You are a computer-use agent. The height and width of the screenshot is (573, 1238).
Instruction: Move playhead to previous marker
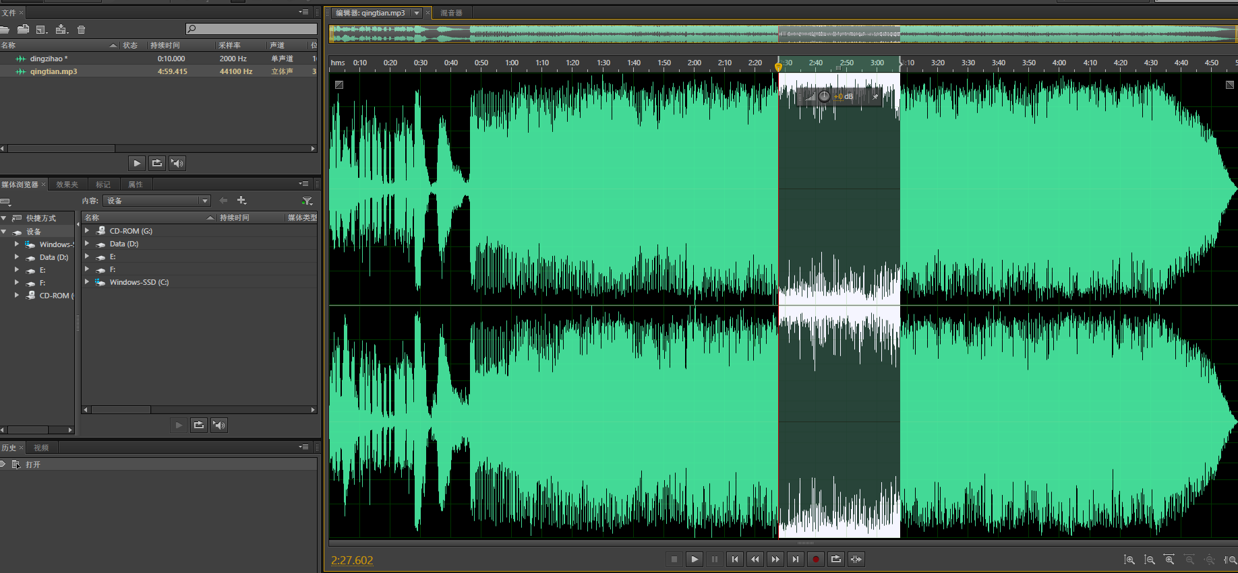pyautogui.click(x=735, y=559)
